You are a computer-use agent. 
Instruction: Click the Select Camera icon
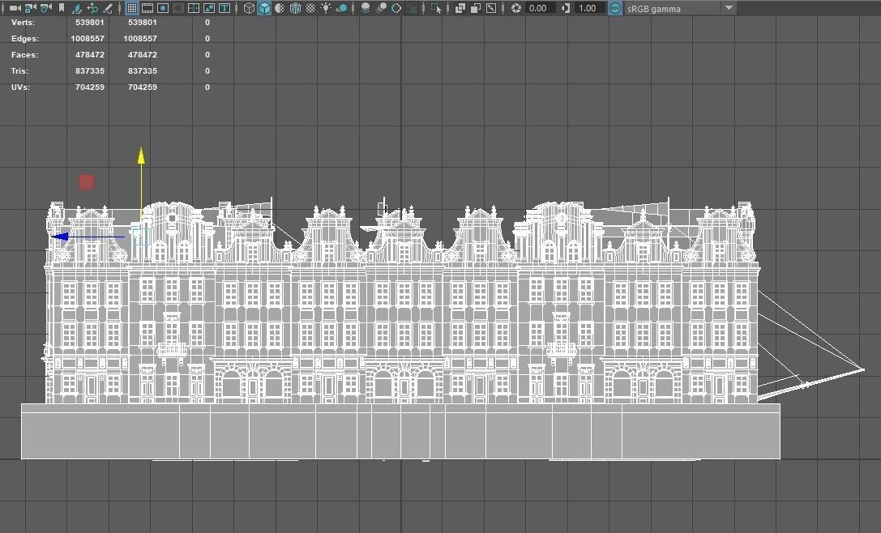click(x=15, y=8)
